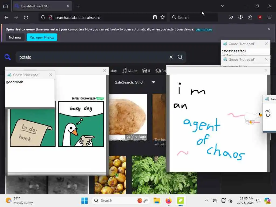Switch to the Map search category
This screenshot has width=276, height=207.
[113, 71]
